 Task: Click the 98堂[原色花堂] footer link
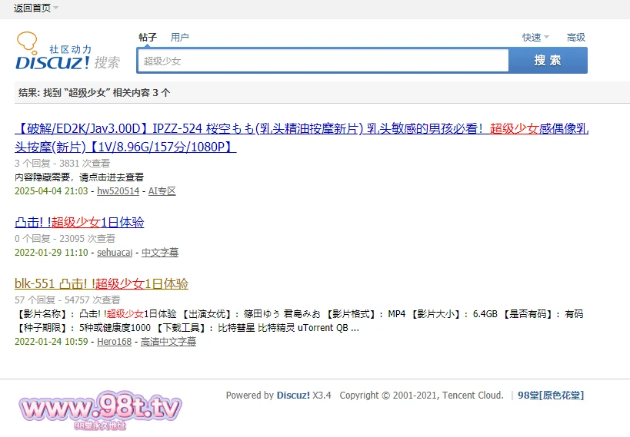coord(551,396)
